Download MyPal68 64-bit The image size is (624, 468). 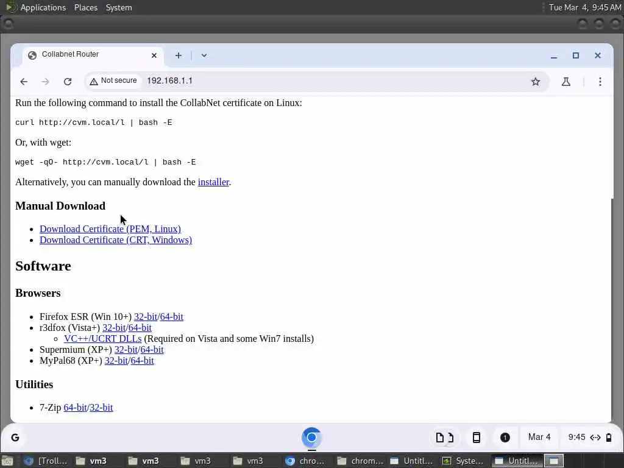143,361
